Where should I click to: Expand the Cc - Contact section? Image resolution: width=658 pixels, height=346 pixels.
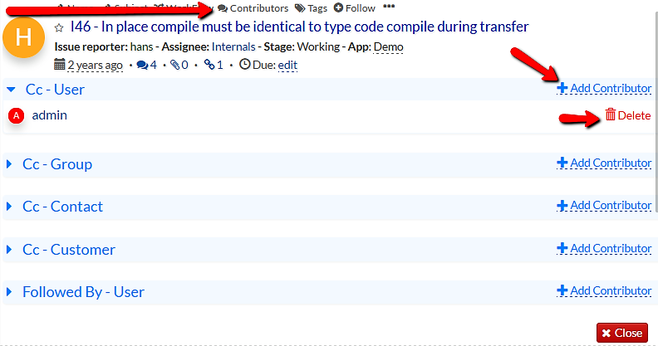(x=10, y=207)
